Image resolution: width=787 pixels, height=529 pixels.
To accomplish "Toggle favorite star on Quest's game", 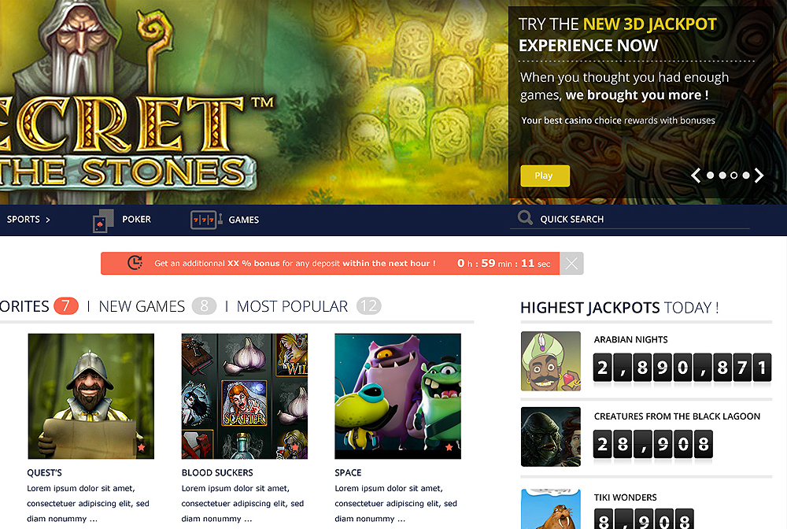I will click(x=142, y=446).
